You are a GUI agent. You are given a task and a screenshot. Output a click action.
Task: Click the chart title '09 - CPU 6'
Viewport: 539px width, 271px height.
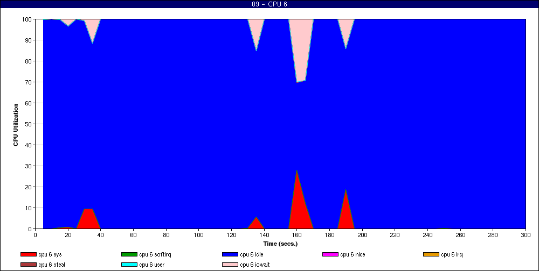(269, 4)
